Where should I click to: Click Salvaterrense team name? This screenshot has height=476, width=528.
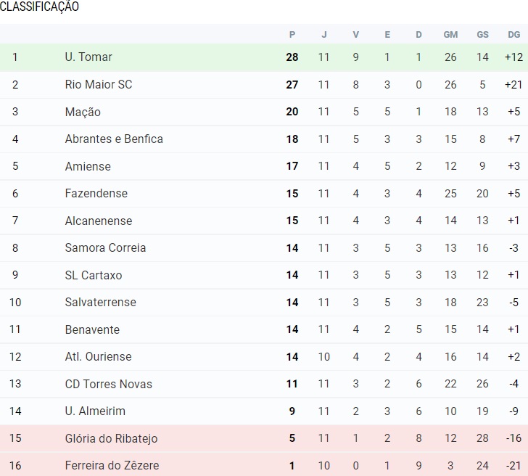[x=100, y=303]
